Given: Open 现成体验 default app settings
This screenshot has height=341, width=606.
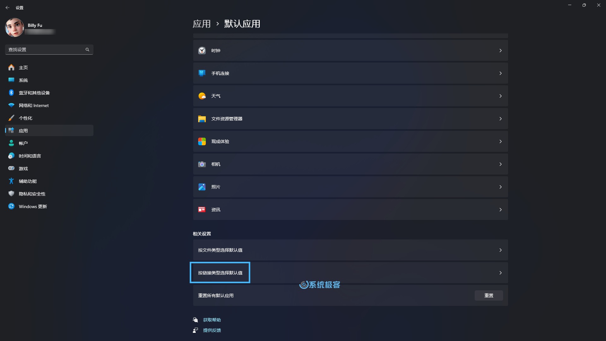Looking at the screenshot, I should click(350, 141).
